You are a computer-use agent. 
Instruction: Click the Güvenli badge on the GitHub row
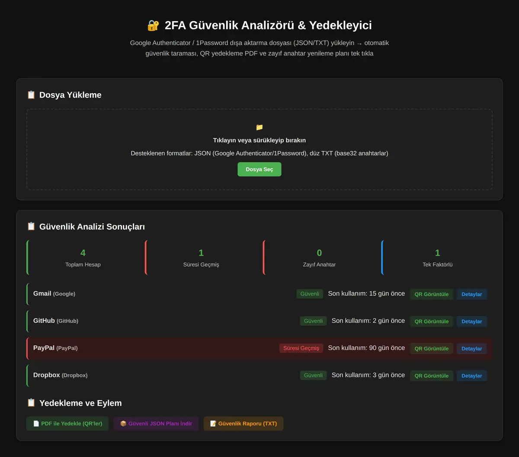click(314, 321)
